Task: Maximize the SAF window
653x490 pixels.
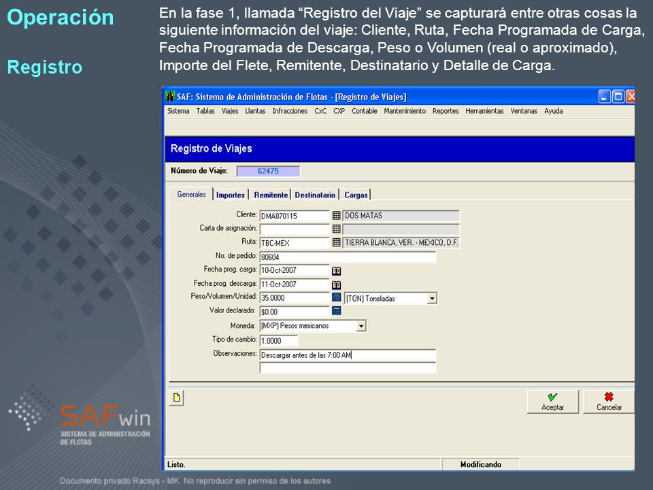Action: (618, 97)
